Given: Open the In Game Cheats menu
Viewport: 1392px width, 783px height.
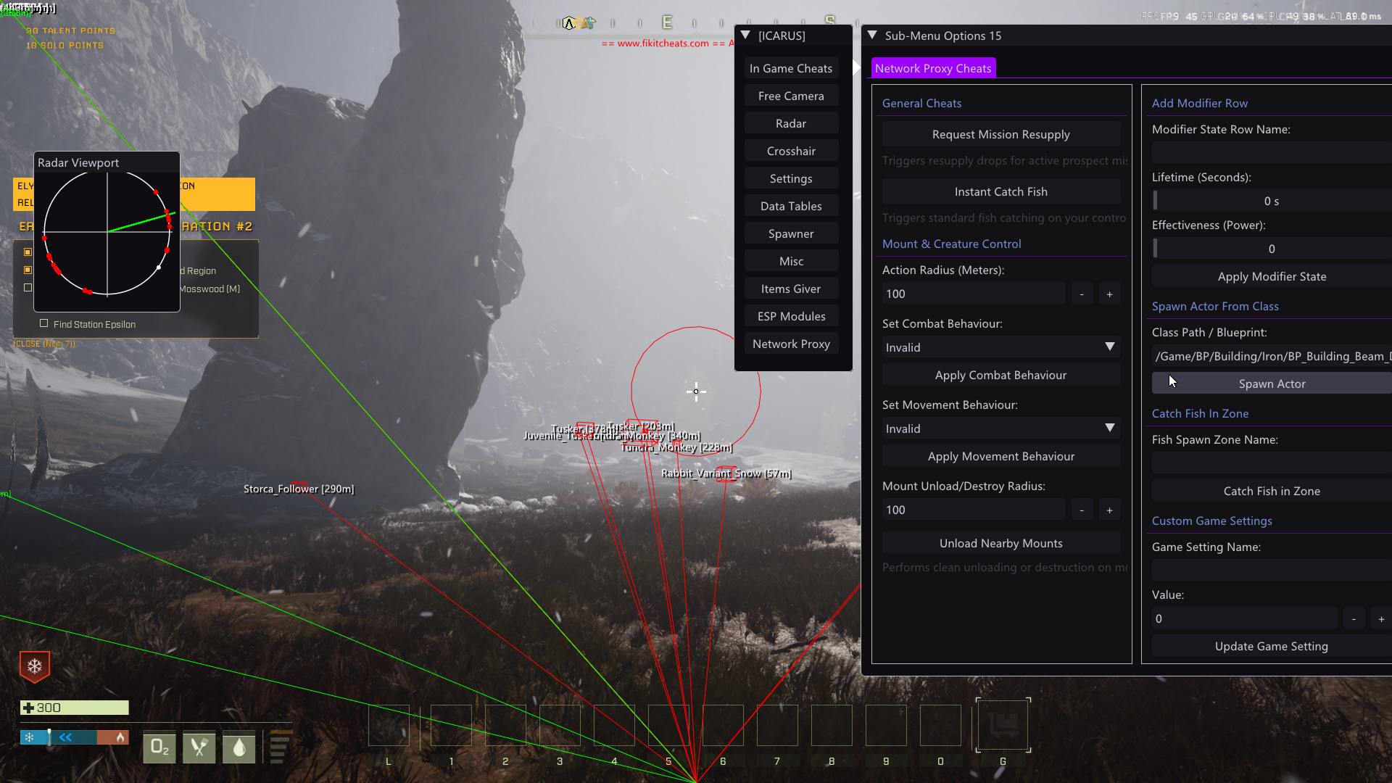Looking at the screenshot, I should click(x=791, y=68).
